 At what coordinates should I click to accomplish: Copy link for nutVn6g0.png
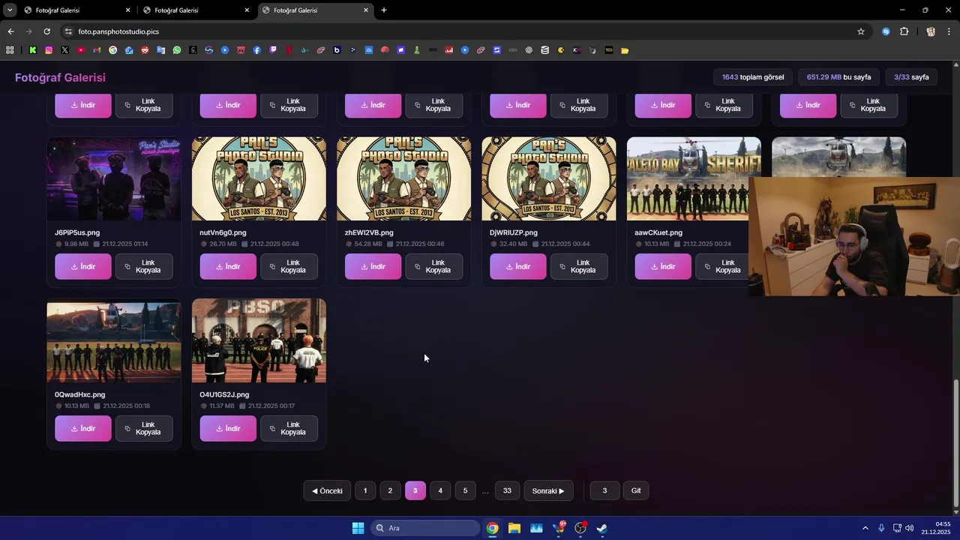click(x=289, y=266)
